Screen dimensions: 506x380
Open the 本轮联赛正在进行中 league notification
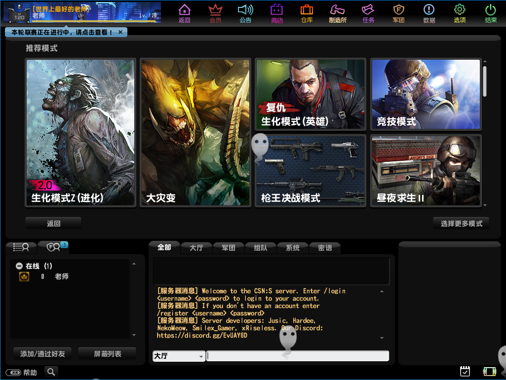click(62, 32)
